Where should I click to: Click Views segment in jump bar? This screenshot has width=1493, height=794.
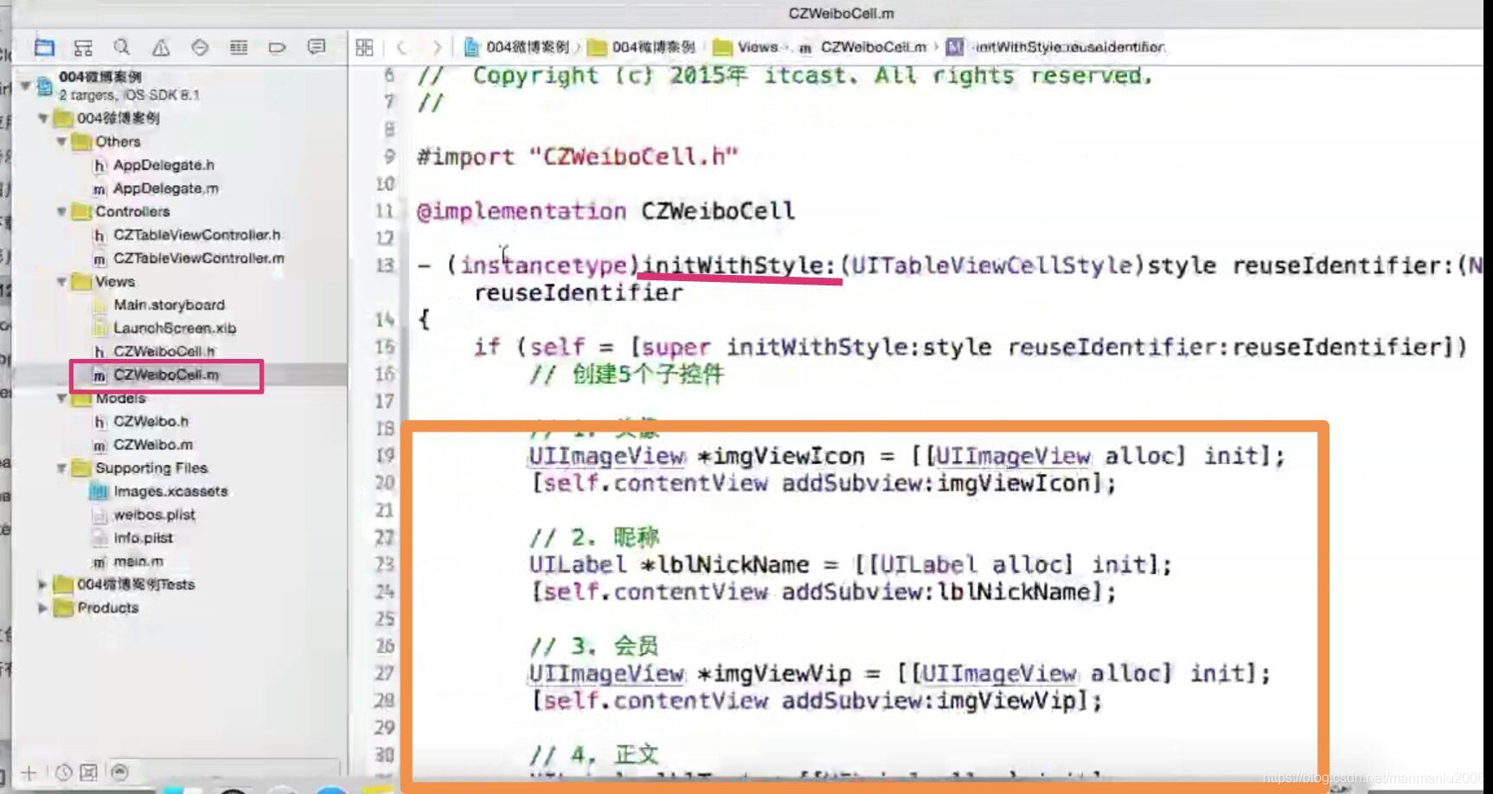746,48
